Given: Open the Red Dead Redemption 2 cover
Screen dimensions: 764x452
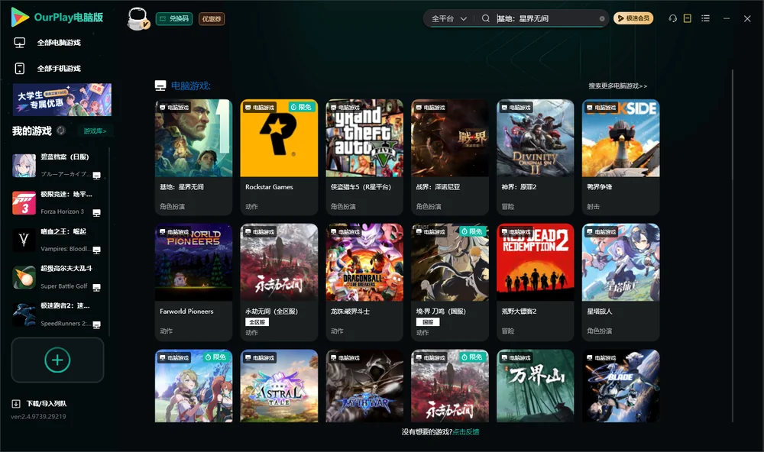Looking at the screenshot, I should [x=535, y=262].
